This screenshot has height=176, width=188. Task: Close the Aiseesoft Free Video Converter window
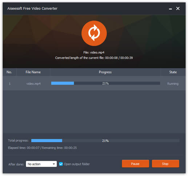pyautogui.click(x=178, y=8)
